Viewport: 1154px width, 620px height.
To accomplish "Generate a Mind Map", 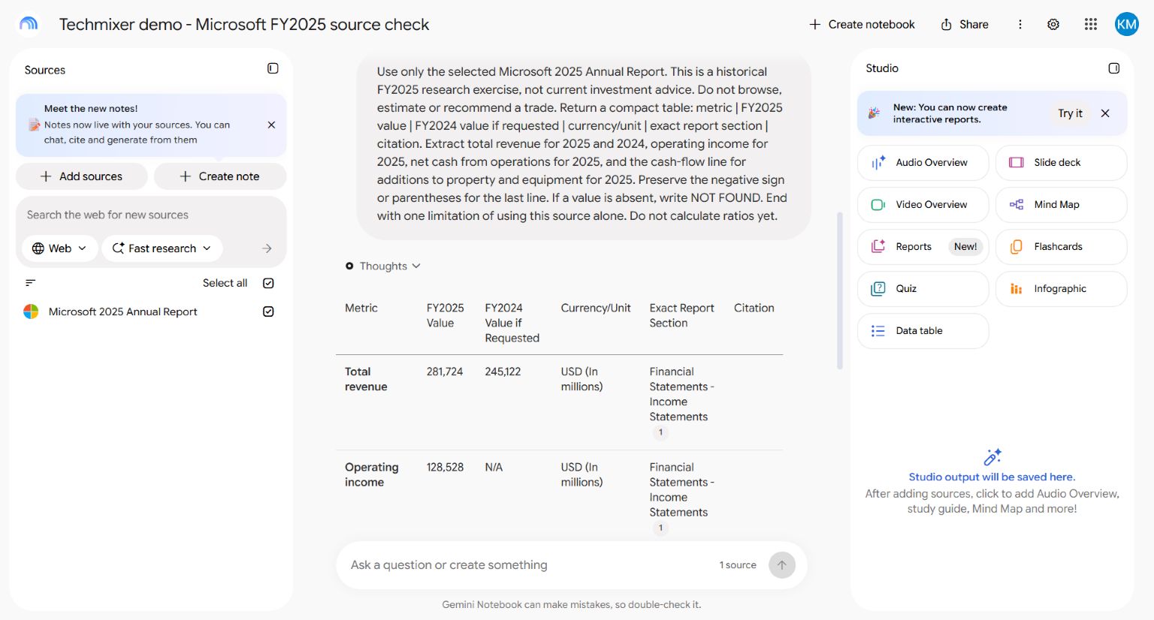I will coord(1061,205).
